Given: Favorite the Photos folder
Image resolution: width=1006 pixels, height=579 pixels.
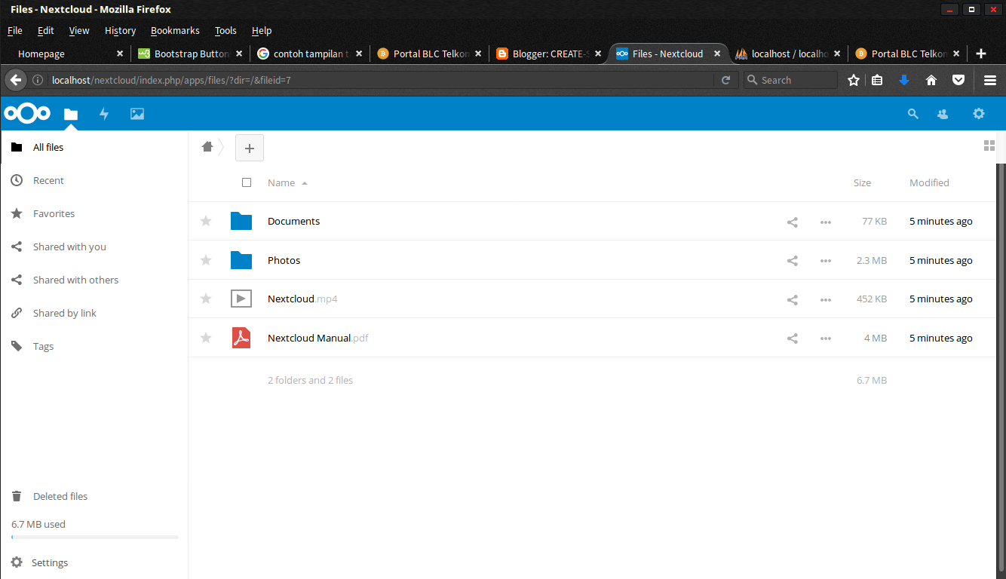Looking at the screenshot, I should [205, 259].
